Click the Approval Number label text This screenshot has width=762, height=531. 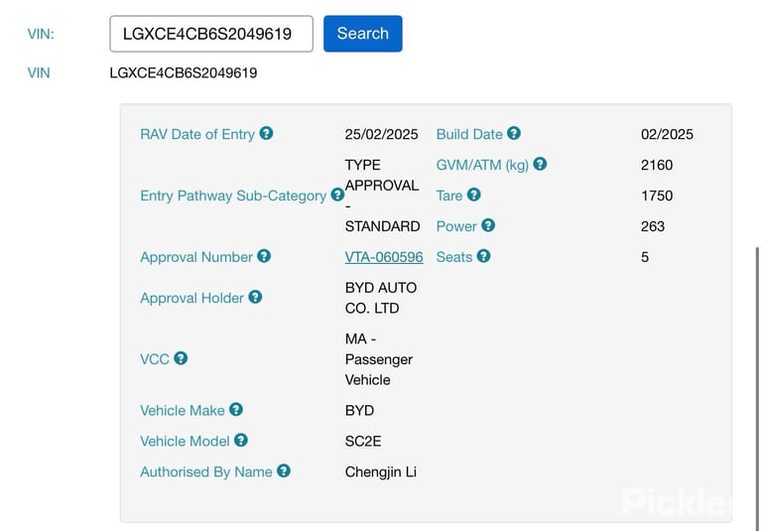pos(196,257)
